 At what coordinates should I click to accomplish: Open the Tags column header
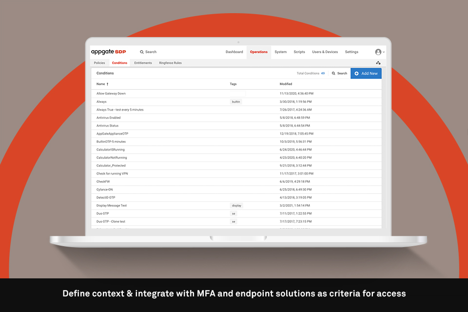233,84
